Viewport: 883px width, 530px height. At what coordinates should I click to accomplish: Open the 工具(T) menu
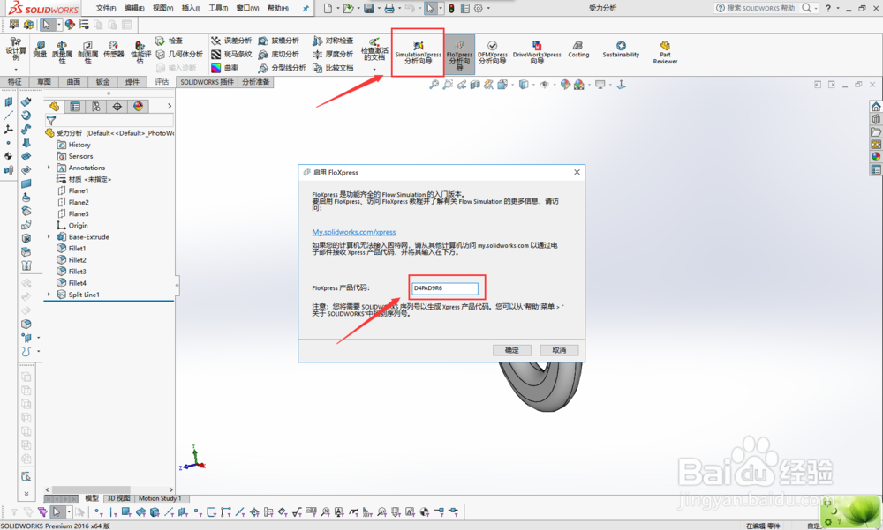[x=218, y=8]
